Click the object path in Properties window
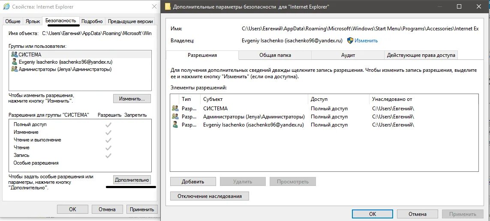This screenshot has width=490, height=221. pos(97,33)
